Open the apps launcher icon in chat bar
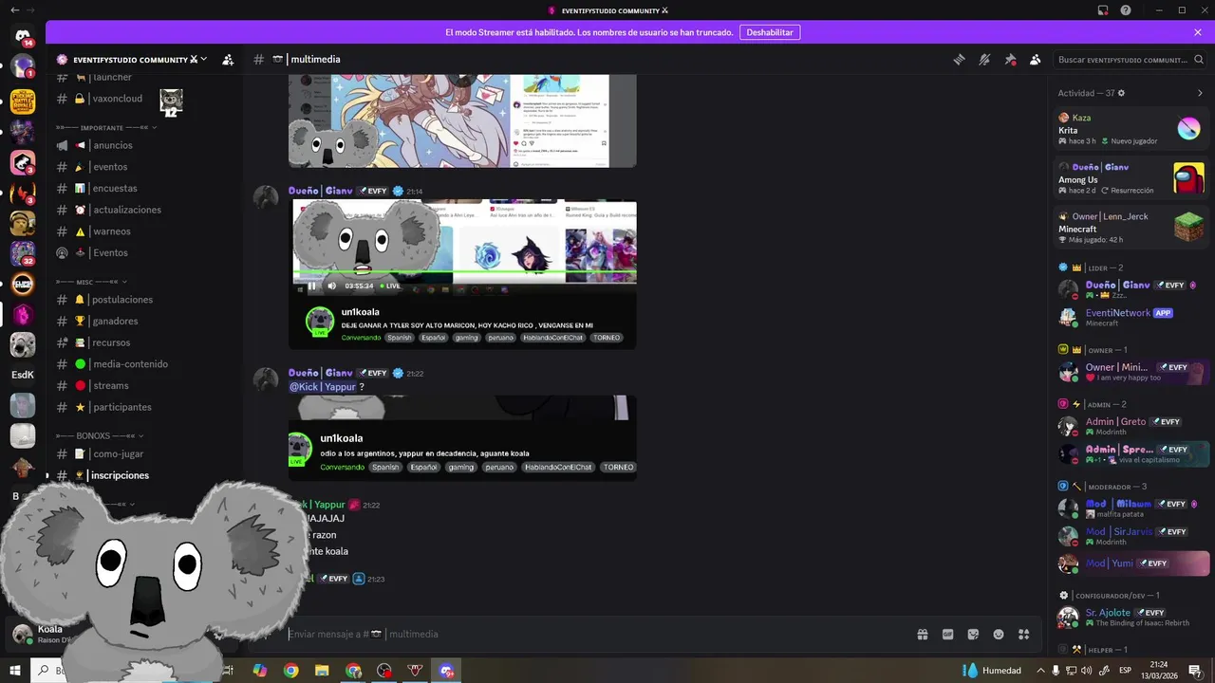Screen dimensions: 1215x683 (1023, 634)
